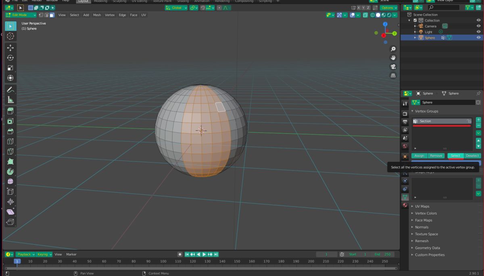Screen dimensions: 484x276
Task: Click the Assign button
Action: coord(419,156)
